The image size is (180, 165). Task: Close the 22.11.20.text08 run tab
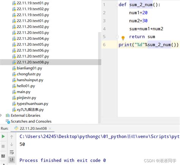point(50,129)
